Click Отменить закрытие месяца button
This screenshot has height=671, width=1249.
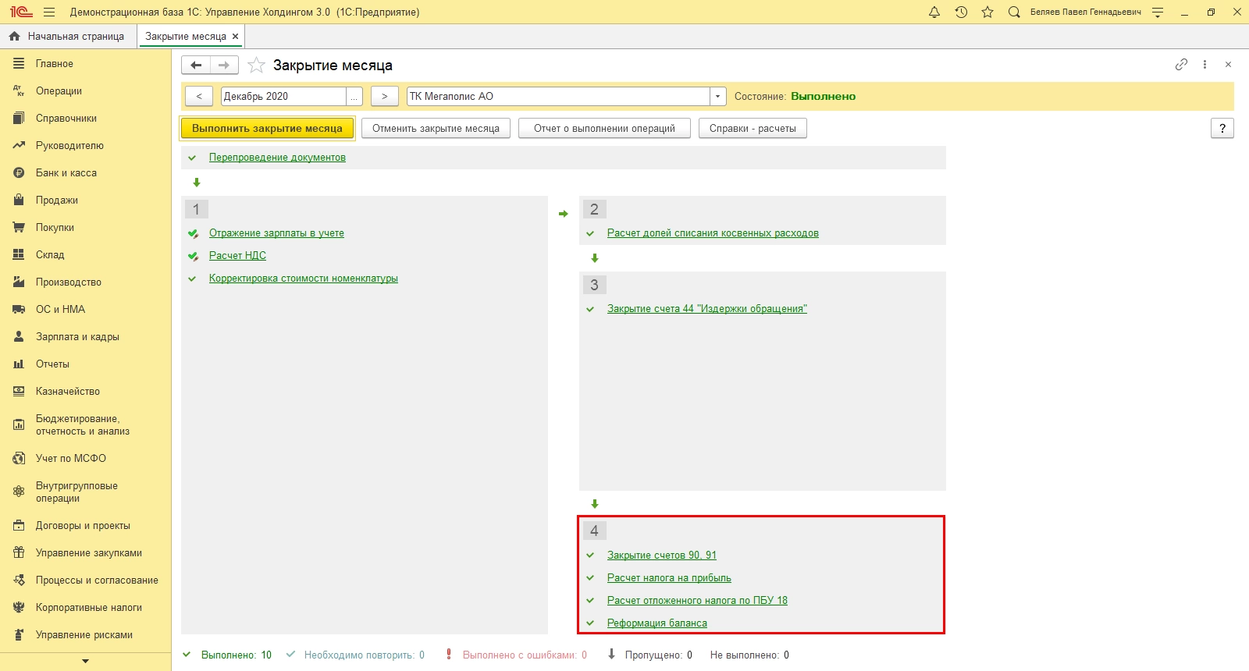436,129
